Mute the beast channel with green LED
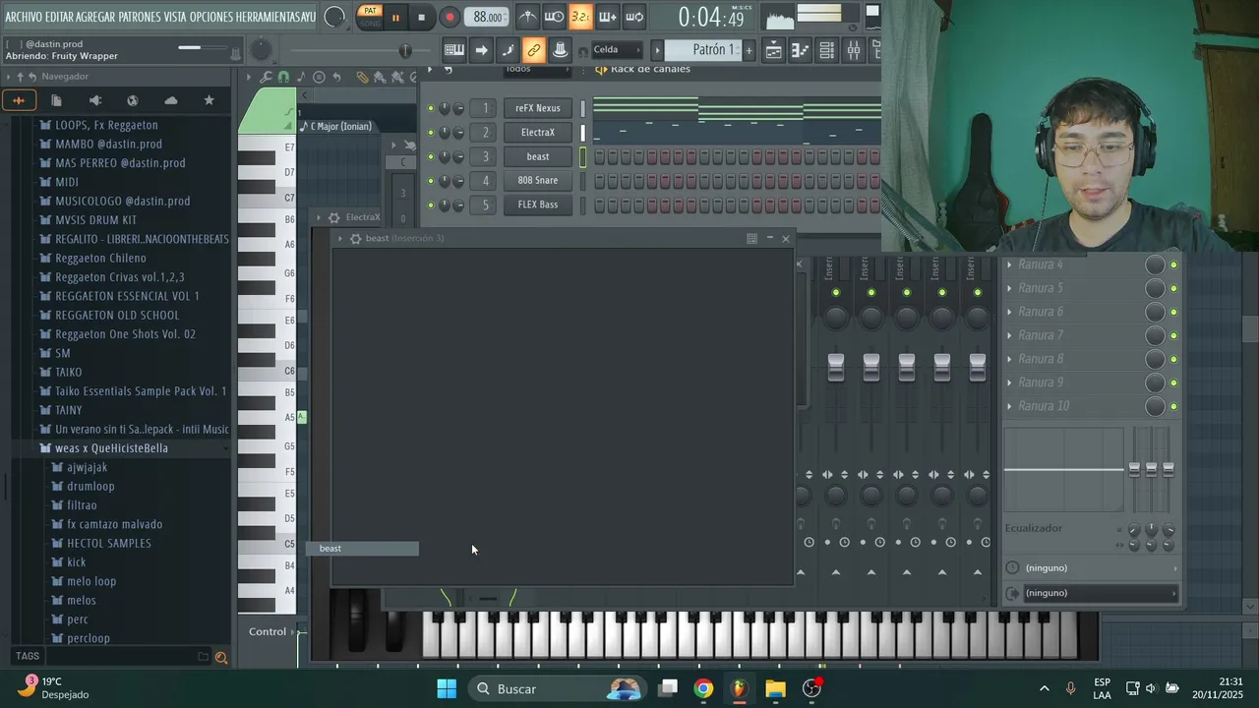This screenshot has width=1259, height=708. pyautogui.click(x=430, y=157)
